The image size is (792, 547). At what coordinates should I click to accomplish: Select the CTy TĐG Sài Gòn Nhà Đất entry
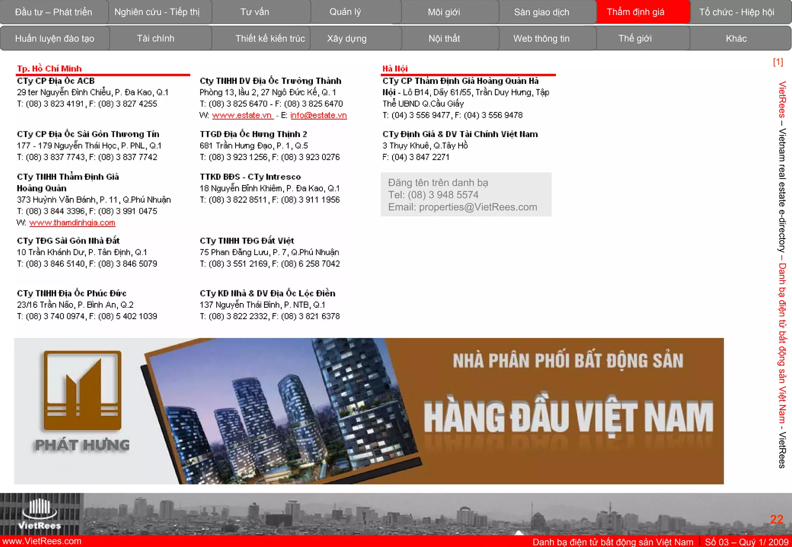coord(68,241)
